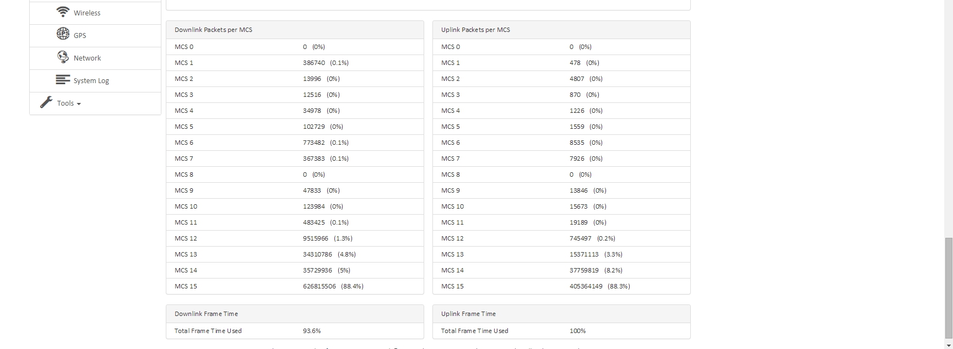Click uplink MCS 15 value 405364149
953x349 pixels.
click(586, 286)
